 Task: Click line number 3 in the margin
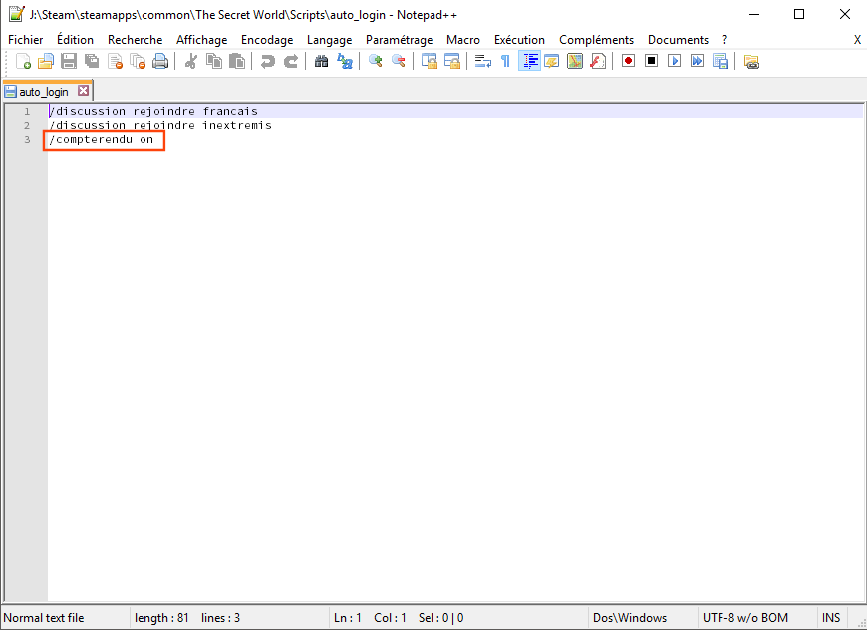coord(27,139)
